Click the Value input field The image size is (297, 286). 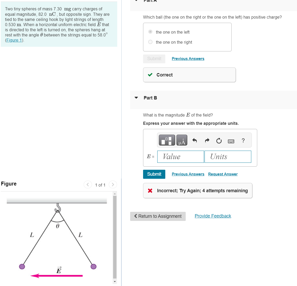click(x=181, y=157)
